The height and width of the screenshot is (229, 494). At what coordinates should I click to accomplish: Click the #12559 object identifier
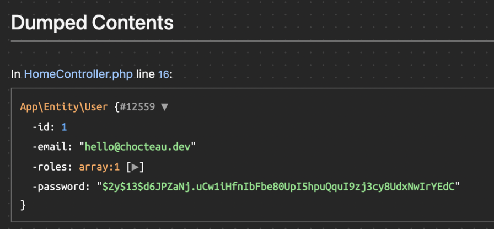138,107
